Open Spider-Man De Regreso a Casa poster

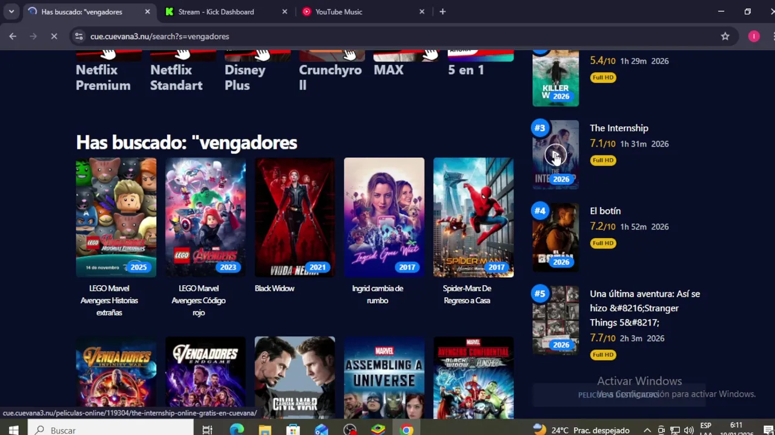point(473,217)
